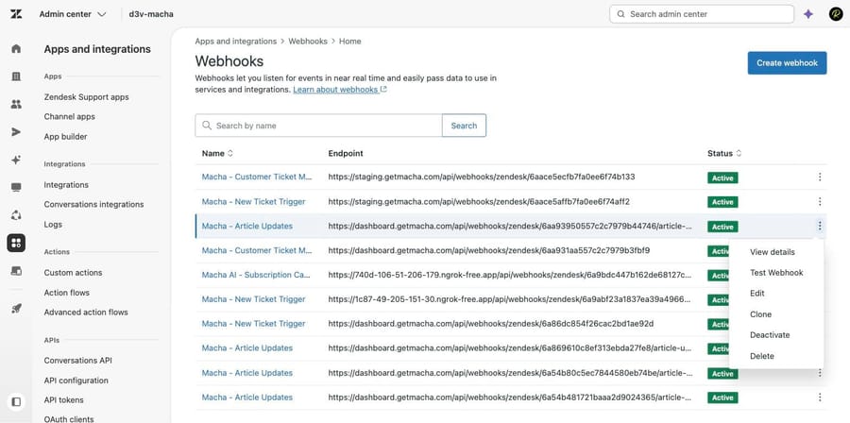Click Active status badge of staging New Ticket Trigger

tap(722, 202)
